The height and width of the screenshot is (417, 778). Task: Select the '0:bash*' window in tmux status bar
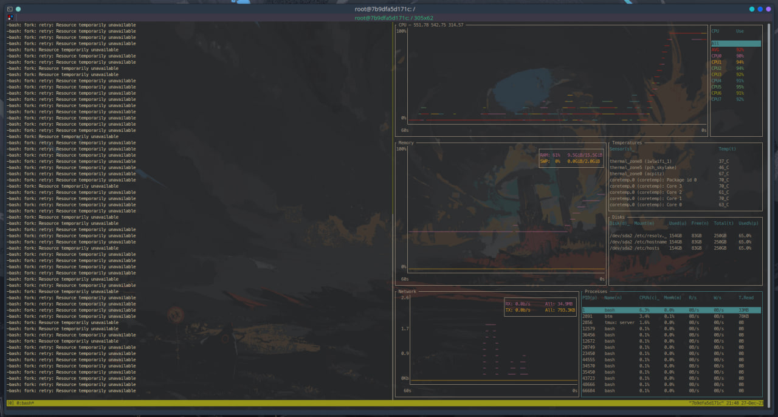[x=24, y=403]
